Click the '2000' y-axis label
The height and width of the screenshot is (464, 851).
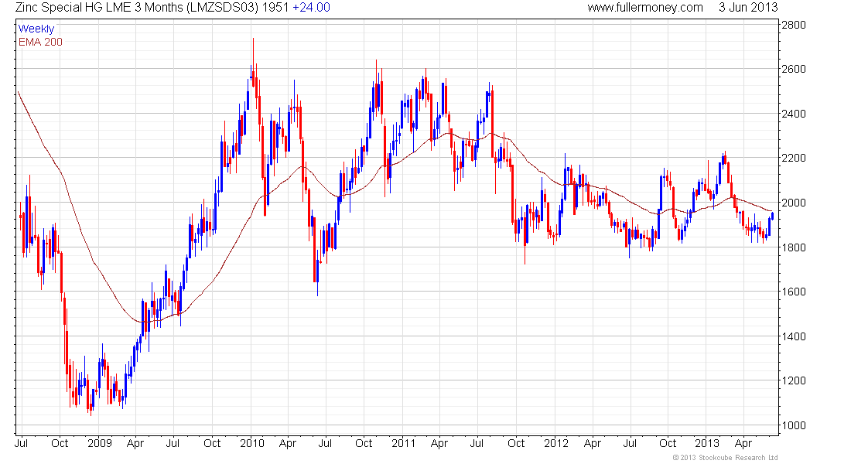coord(793,203)
